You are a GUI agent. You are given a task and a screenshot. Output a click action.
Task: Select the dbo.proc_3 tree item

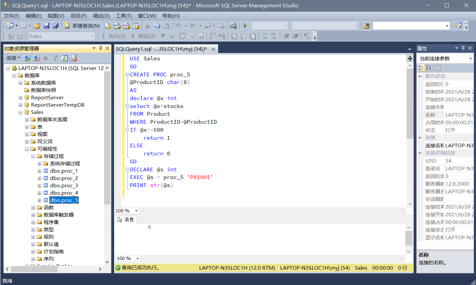pyautogui.click(x=64, y=186)
